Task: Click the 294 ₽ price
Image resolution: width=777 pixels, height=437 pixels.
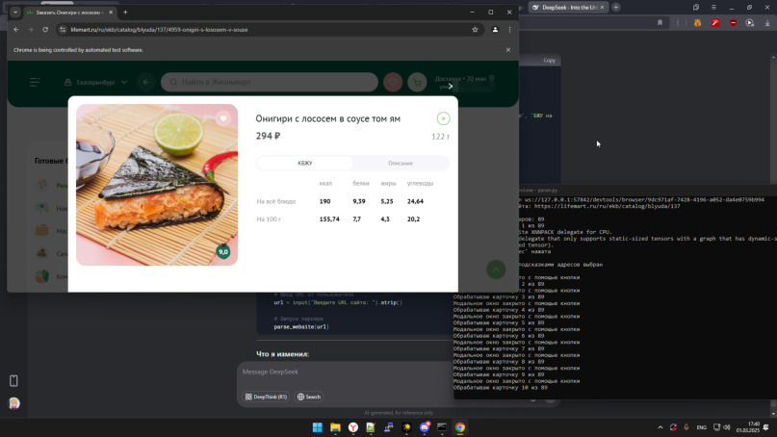Action: [268, 136]
